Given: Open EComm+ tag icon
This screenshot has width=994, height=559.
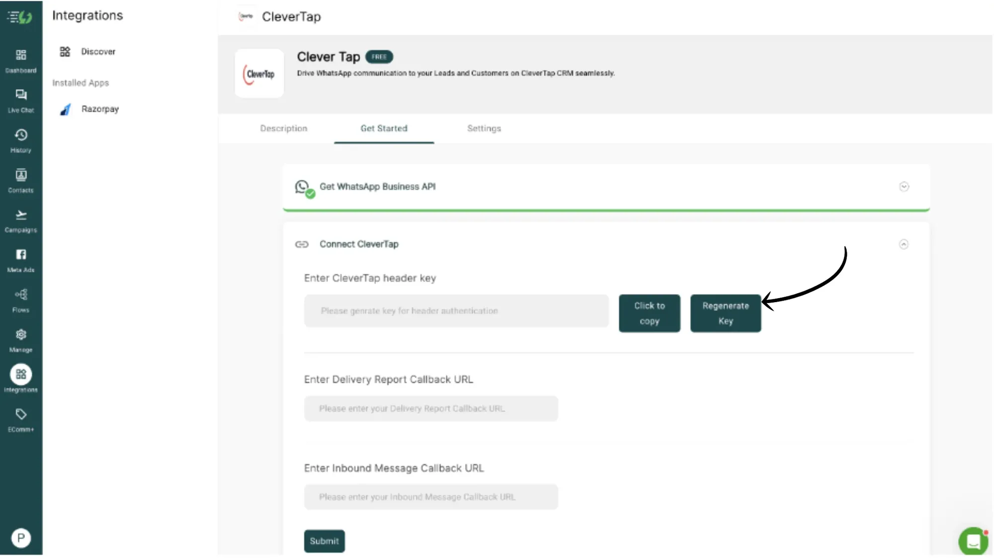Looking at the screenshot, I should 21,414.
